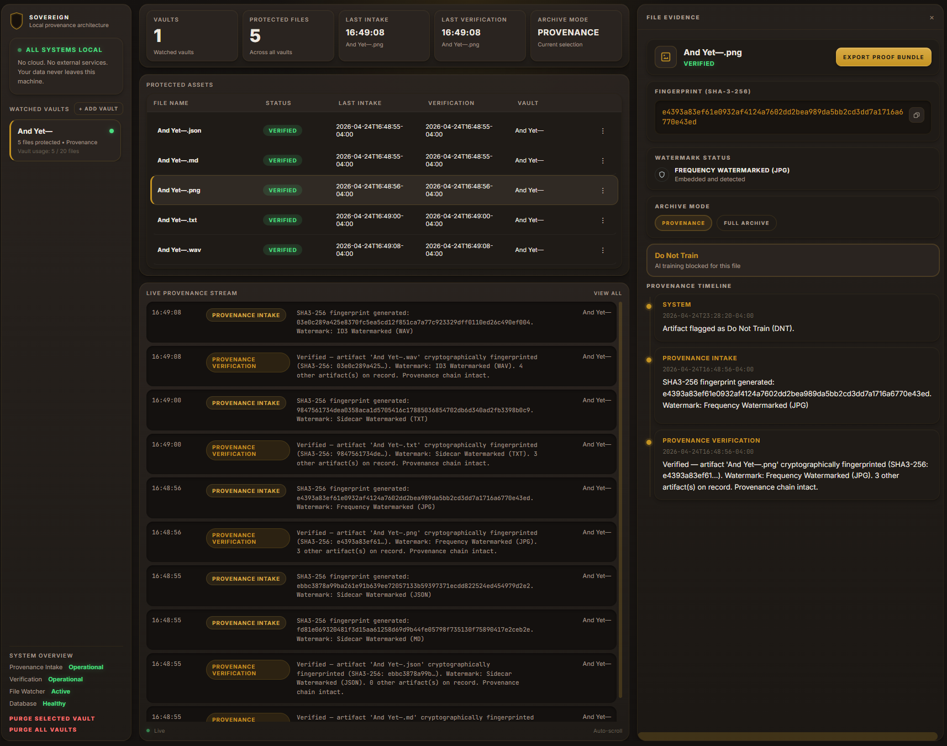Click Export Proof Bundle button
The image size is (947, 746).
(x=883, y=57)
